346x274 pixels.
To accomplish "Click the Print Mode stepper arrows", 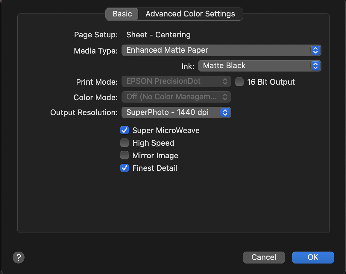I will tap(225, 81).
